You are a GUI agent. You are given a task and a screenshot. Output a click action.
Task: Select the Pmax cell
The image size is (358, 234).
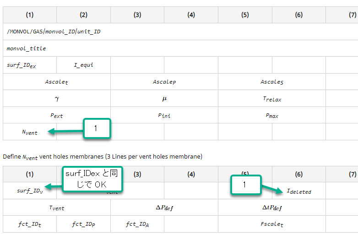click(272, 115)
